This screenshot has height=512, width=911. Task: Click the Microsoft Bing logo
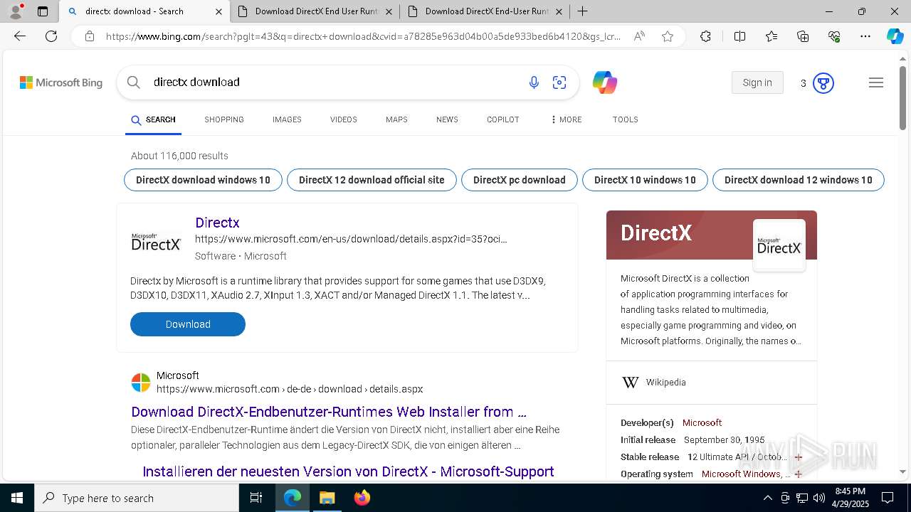coord(61,82)
